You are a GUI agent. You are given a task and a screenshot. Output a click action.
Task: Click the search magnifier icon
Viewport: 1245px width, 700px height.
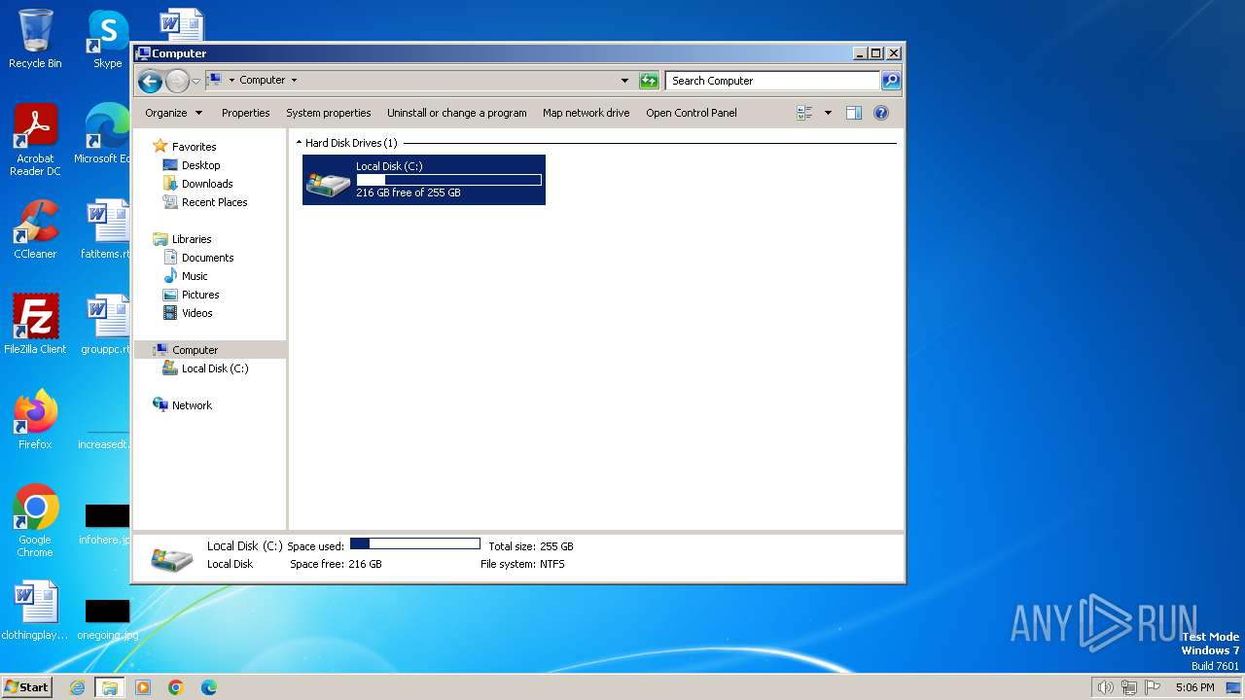890,81
